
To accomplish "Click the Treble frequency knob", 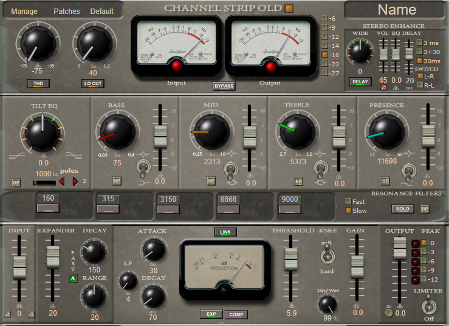I will point(298,132).
